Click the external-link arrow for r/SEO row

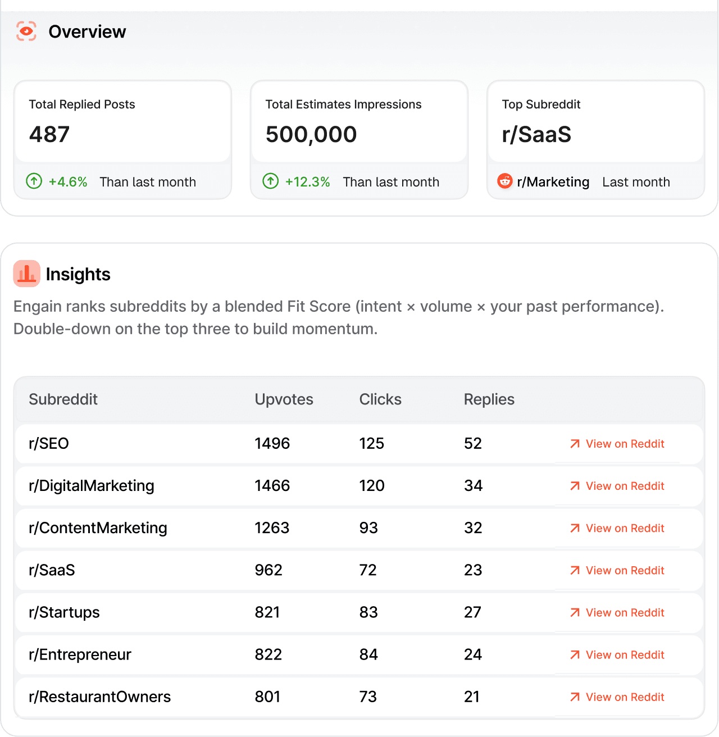574,444
